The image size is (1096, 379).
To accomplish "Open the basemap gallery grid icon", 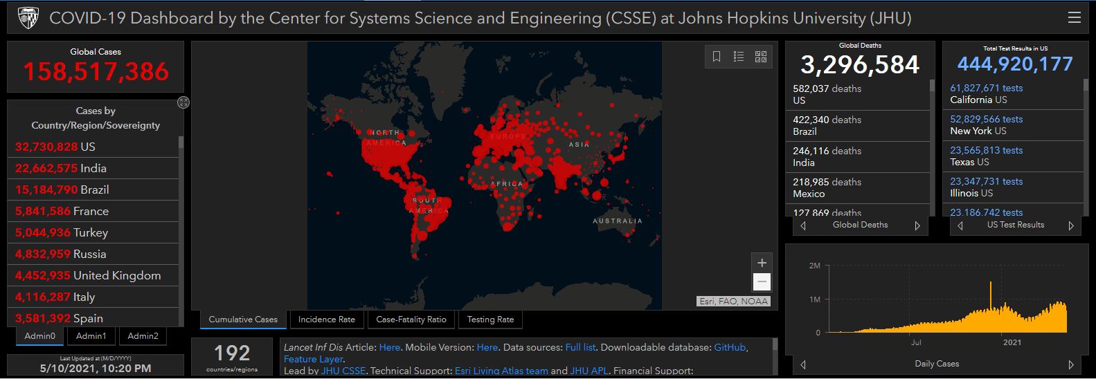I will pyautogui.click(x=761, y=57).
